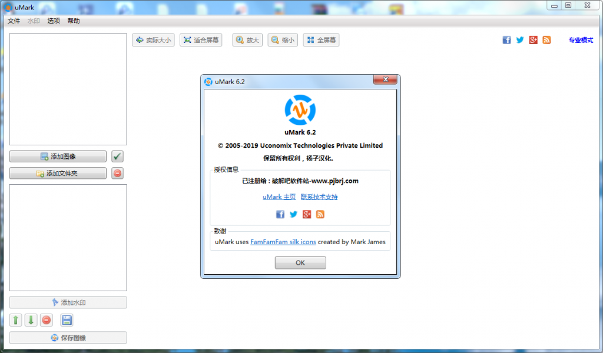The width and height of the screenshot is (603, 353).
Task: Maximize the uMark main window
Action: [568, 5]
